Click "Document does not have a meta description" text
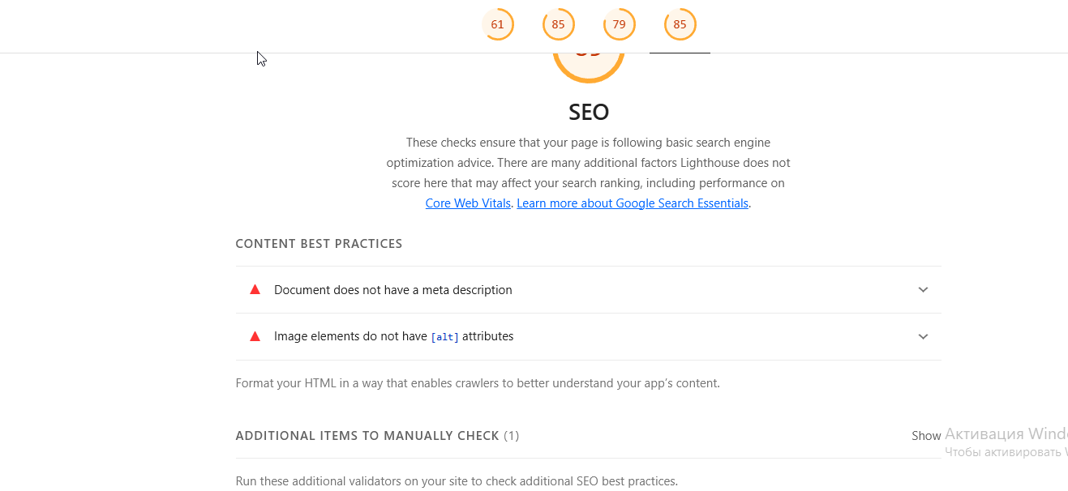Screen dimensions: 1068x491 [393, 290]
